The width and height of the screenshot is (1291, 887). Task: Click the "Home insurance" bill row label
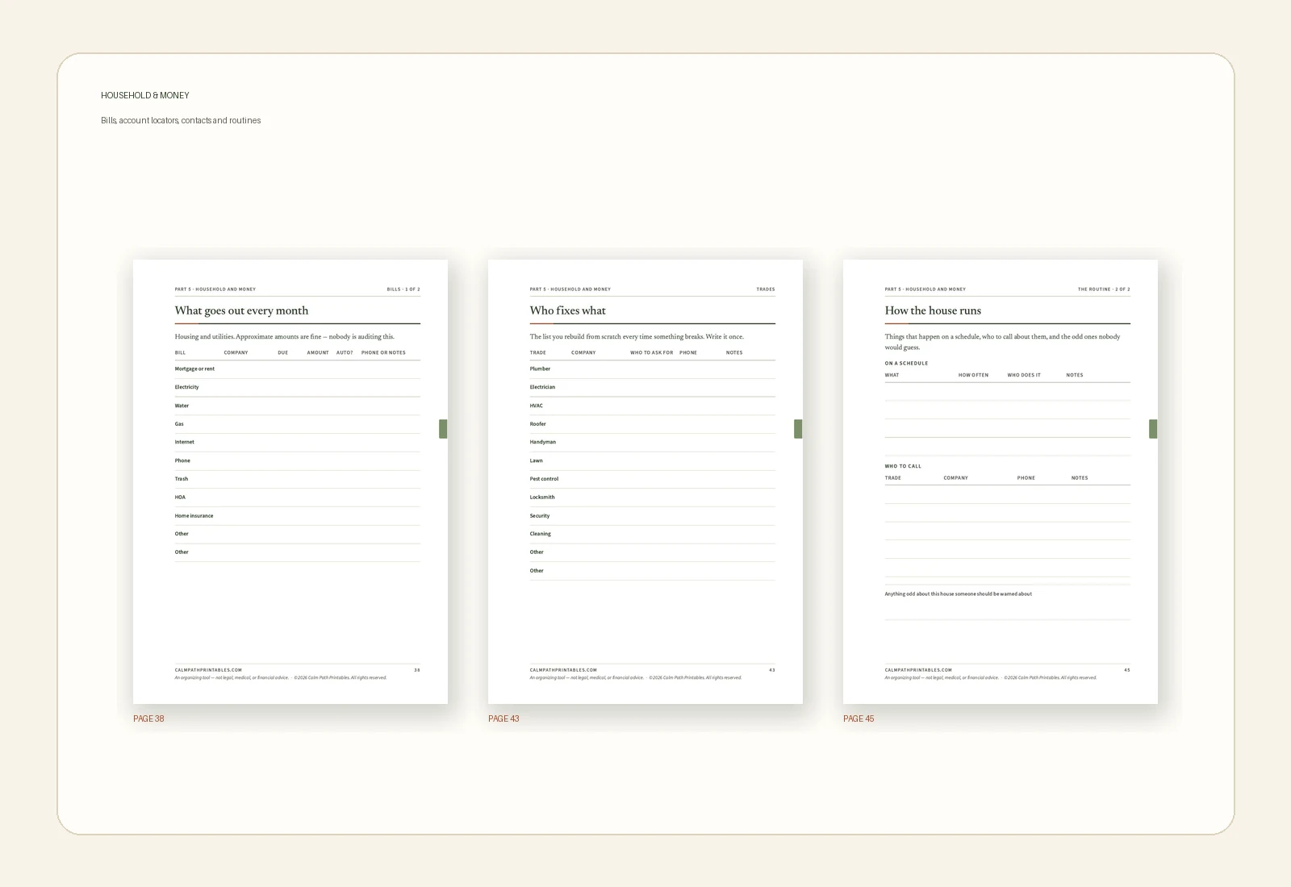194,515
